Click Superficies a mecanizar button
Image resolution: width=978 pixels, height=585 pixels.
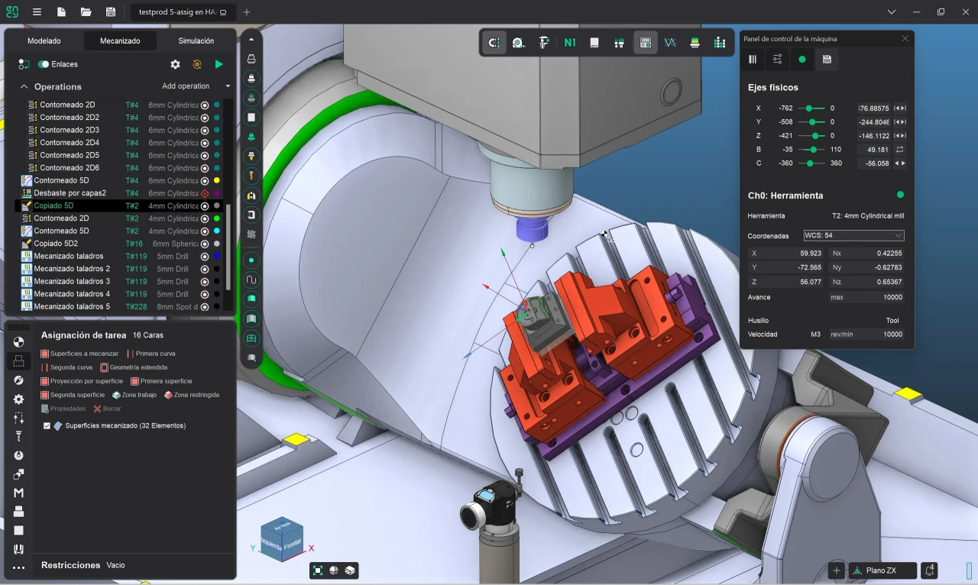pyautogui.click(x=80, y=354)
